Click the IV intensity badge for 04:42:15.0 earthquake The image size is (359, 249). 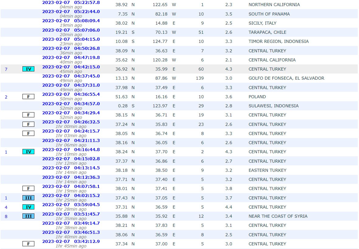pyautogui.click(x=28, y=69)
